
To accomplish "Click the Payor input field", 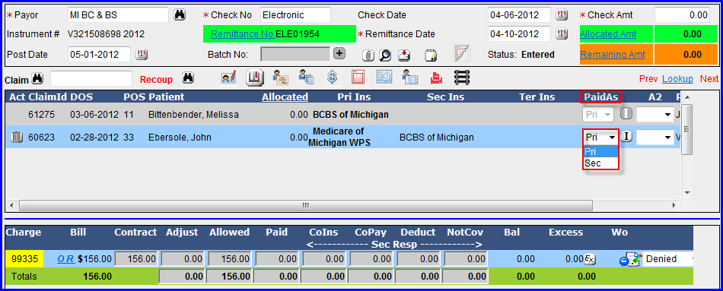I will coord(118,14).
